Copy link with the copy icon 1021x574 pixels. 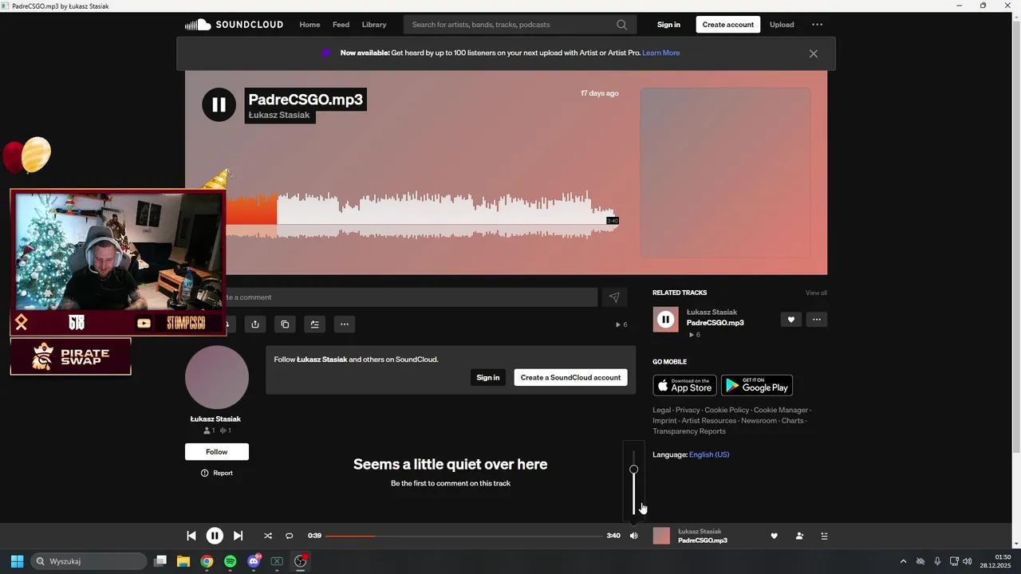point(285,324)
